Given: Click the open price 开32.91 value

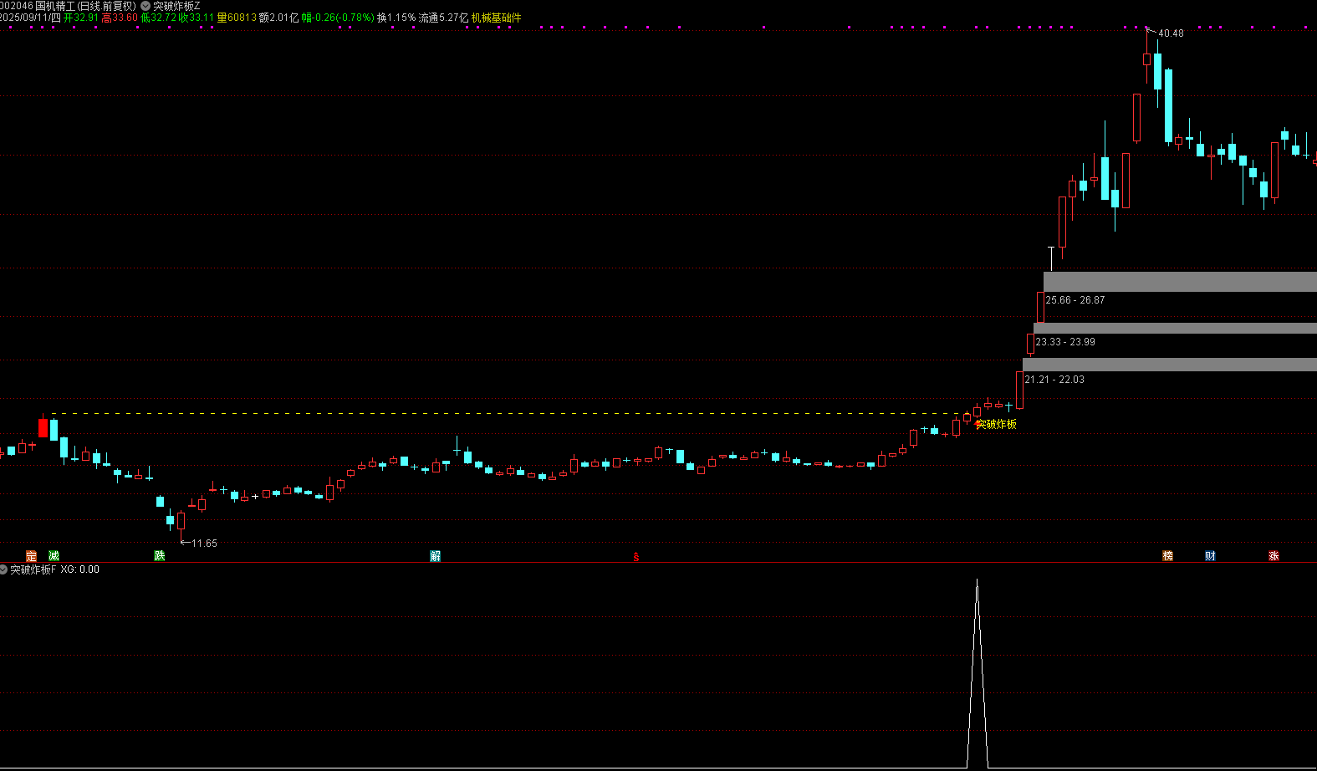Looking at the screenshot, I should pos(81,18).
